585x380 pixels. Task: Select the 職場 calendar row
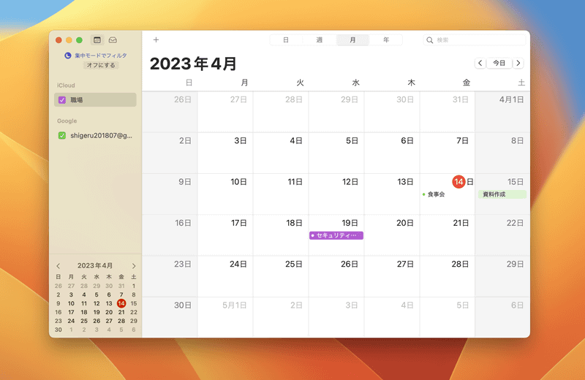click(x=95, y=100)
